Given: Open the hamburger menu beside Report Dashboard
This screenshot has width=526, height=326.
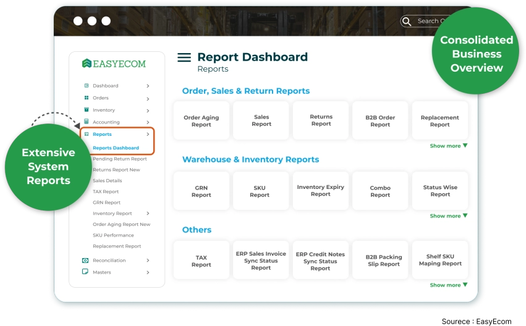Looking at the screenshot, I should click(x=184, y=57).
